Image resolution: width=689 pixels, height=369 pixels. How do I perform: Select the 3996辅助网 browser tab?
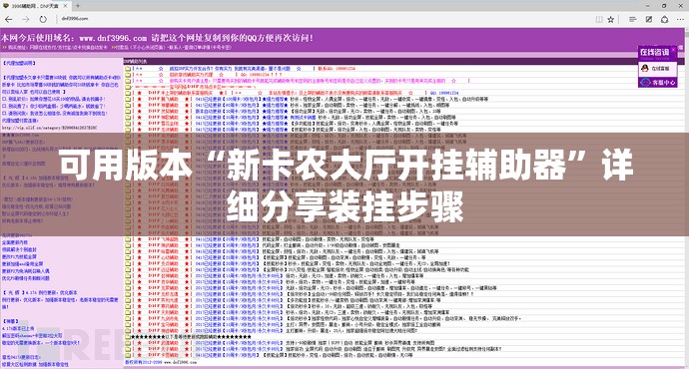coord(36,6)
